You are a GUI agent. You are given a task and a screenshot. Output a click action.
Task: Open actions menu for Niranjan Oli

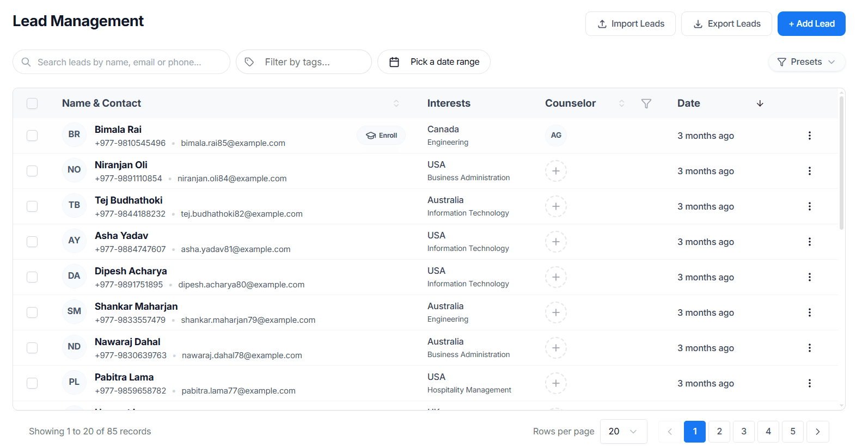coord(809,171)
